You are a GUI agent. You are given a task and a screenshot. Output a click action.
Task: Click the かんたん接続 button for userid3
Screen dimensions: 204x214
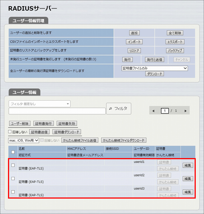(168, 196)
